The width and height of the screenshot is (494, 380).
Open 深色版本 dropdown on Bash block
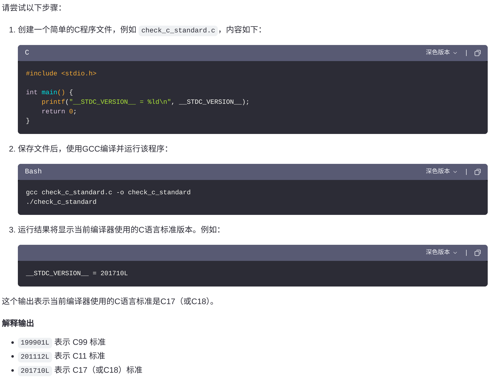pos(438,171)
